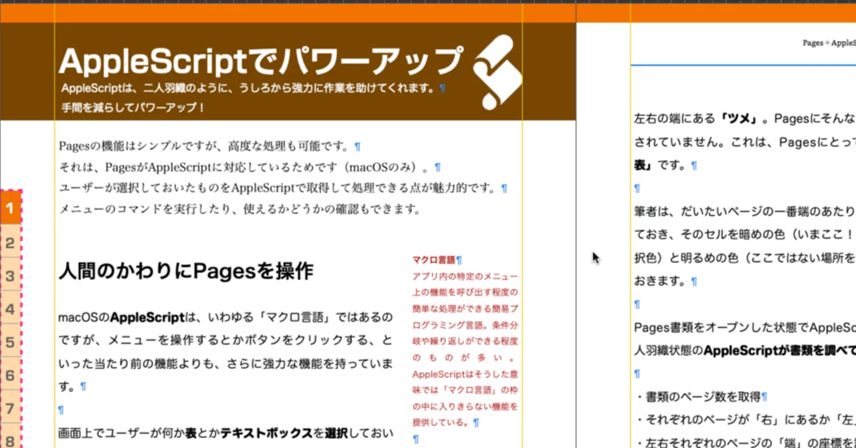This screenshot has height=448, width=856.
Task: Click the AppleScript scroll icon in the header
Action: tap(497, 72)
